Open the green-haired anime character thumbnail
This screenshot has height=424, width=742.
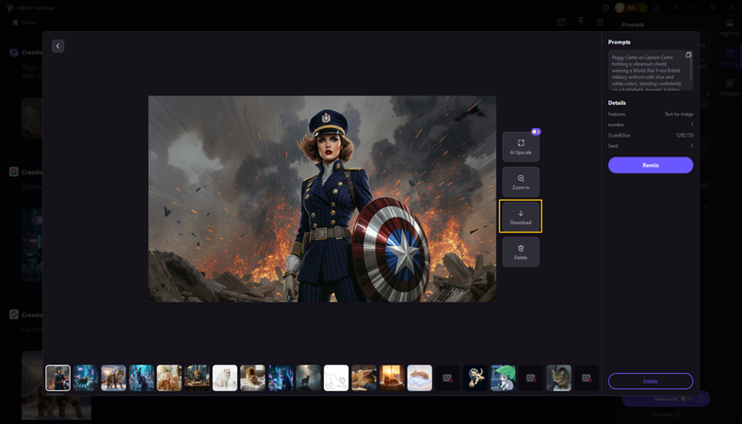coord(503,378)
